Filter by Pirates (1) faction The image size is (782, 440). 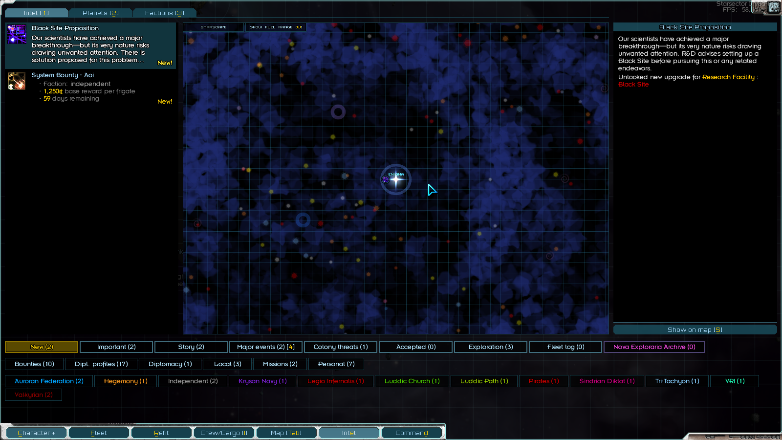[544, 381]
